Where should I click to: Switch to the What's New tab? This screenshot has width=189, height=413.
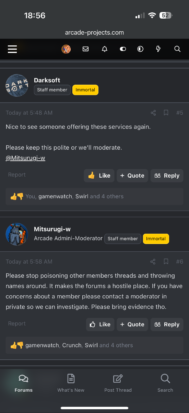(x=71, y=383)
